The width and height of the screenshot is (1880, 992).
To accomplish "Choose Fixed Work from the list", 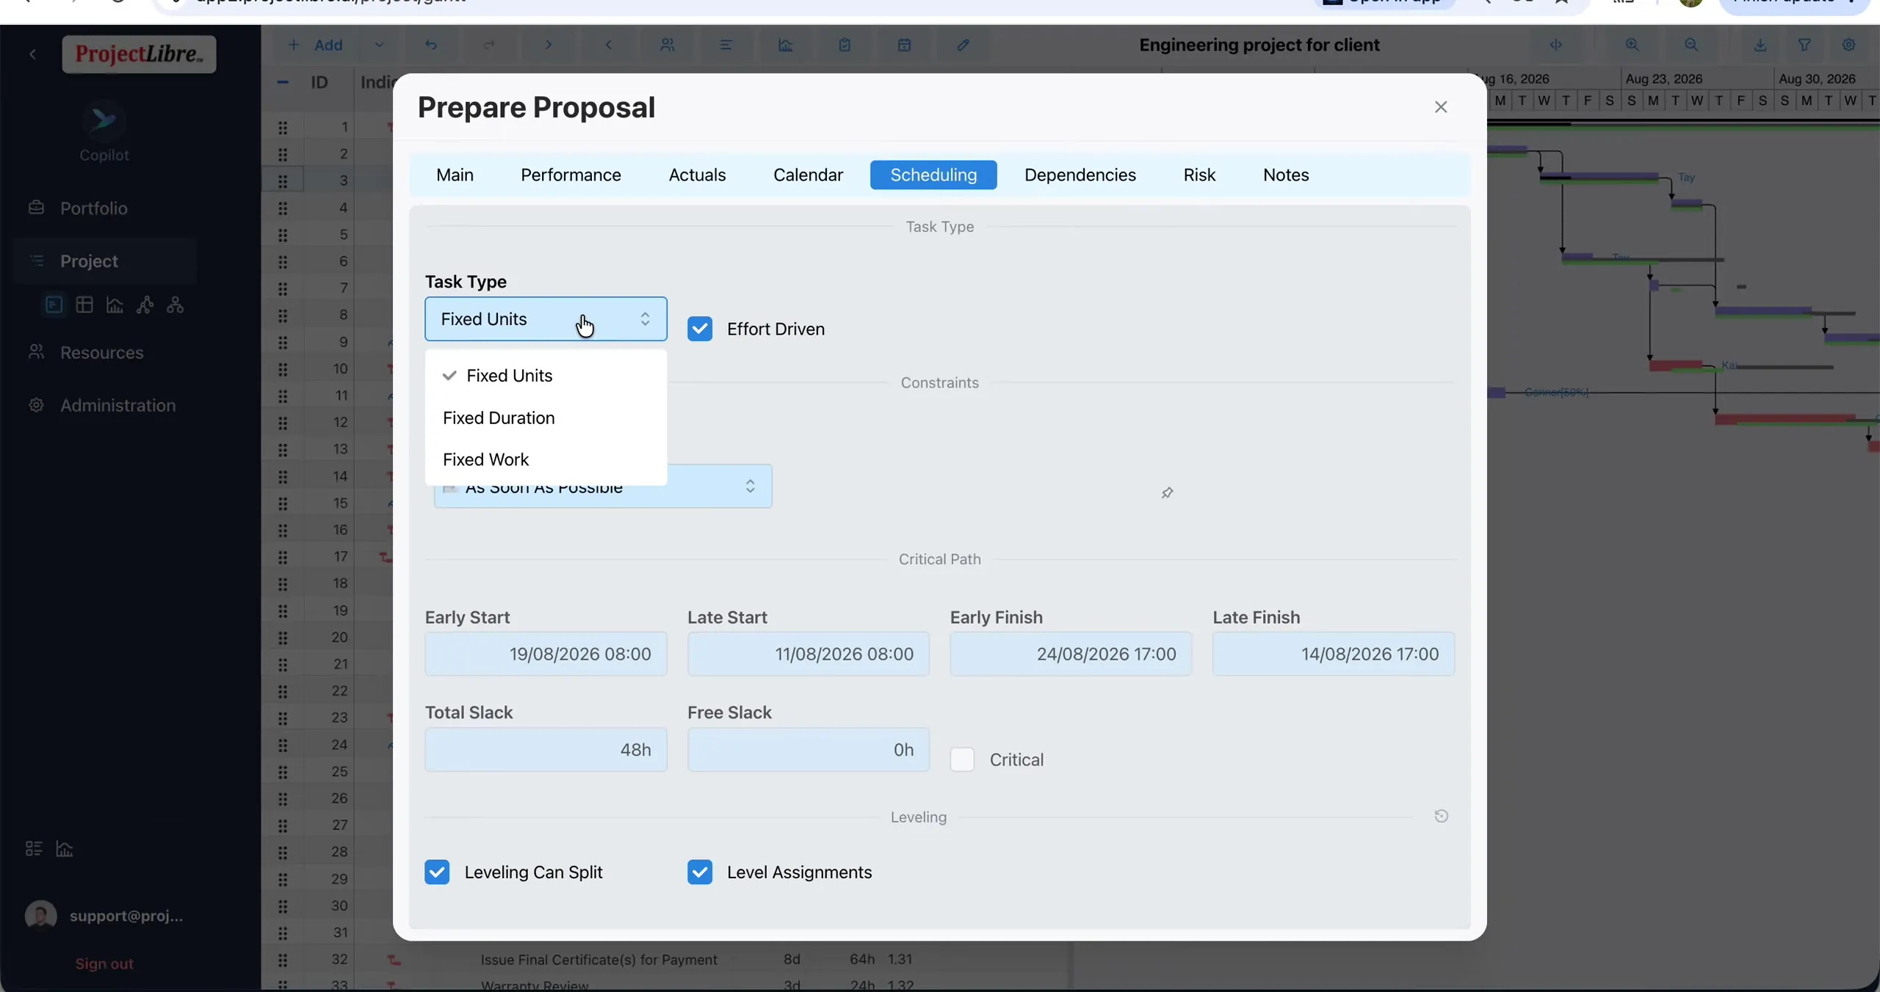I will pyautogui.click(x=546, y=460).
